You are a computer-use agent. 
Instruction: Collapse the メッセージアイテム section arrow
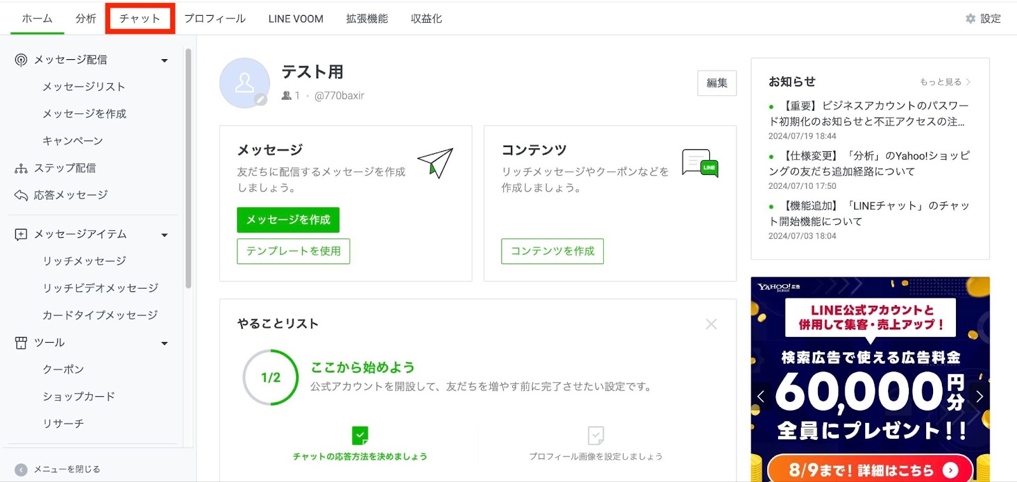pos(165,235)
